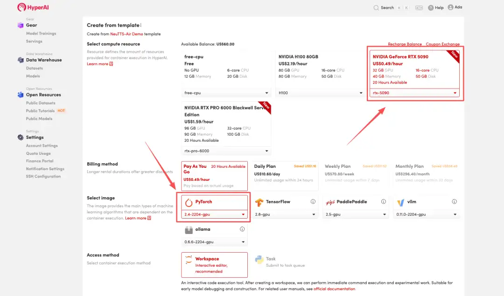
Task: Open the free-cpu dropdown
Action: 226,93
